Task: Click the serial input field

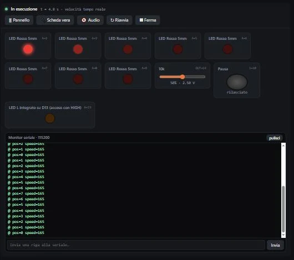Action: [x=136, y=245]
